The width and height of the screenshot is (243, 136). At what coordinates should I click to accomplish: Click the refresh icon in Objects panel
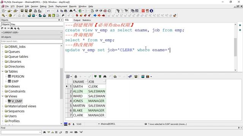[x=2, y=28]
